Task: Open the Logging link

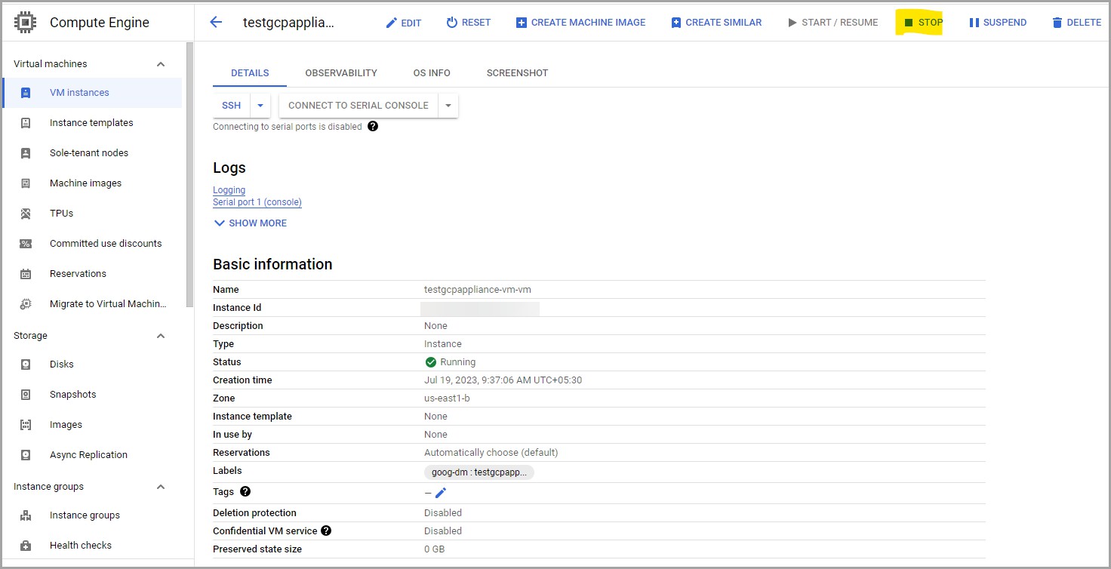Action: [x=229, y=190]
